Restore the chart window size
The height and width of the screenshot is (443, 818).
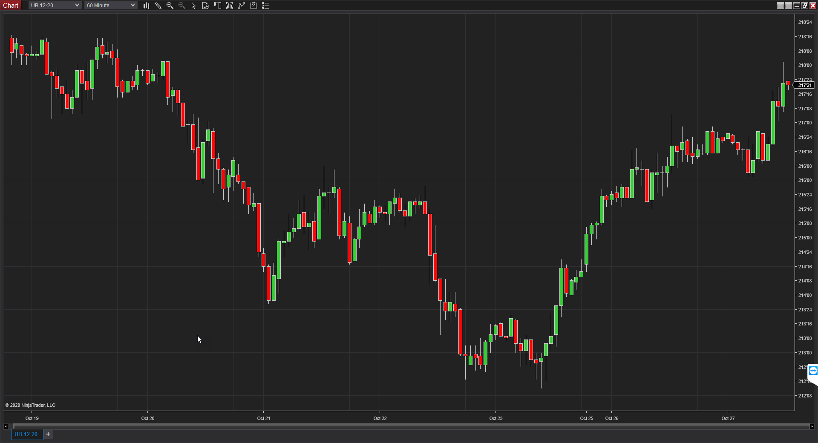click(x=805, y=6)
